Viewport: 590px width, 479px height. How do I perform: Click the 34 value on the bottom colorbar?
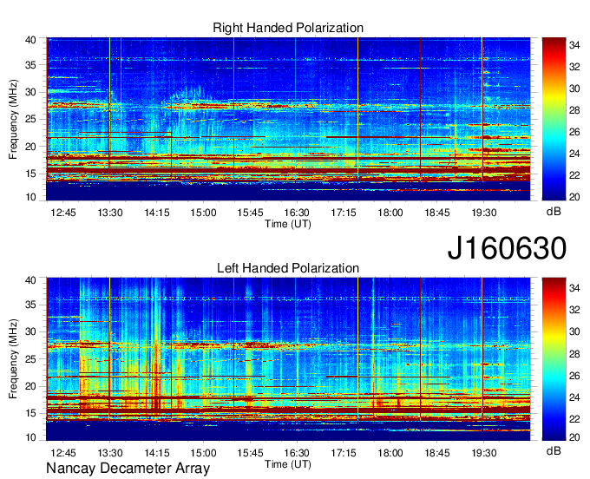pyautogui.click(x=574, y=288)
